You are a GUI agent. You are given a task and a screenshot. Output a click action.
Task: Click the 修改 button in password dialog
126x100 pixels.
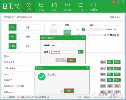pyautogui.click(x=71, y=60)
